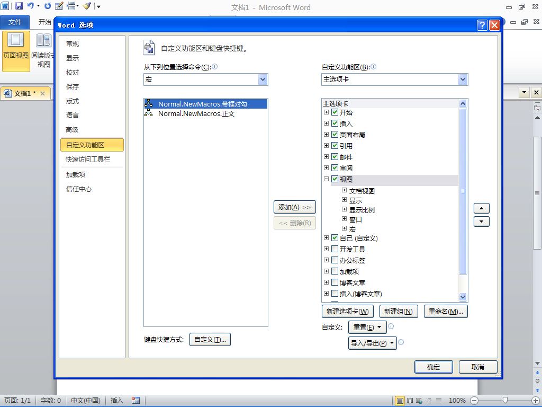The image size is (542, 407).
Task: Click the info icon beside 从下列位置选择命令
Action: [x=215, y=66]
